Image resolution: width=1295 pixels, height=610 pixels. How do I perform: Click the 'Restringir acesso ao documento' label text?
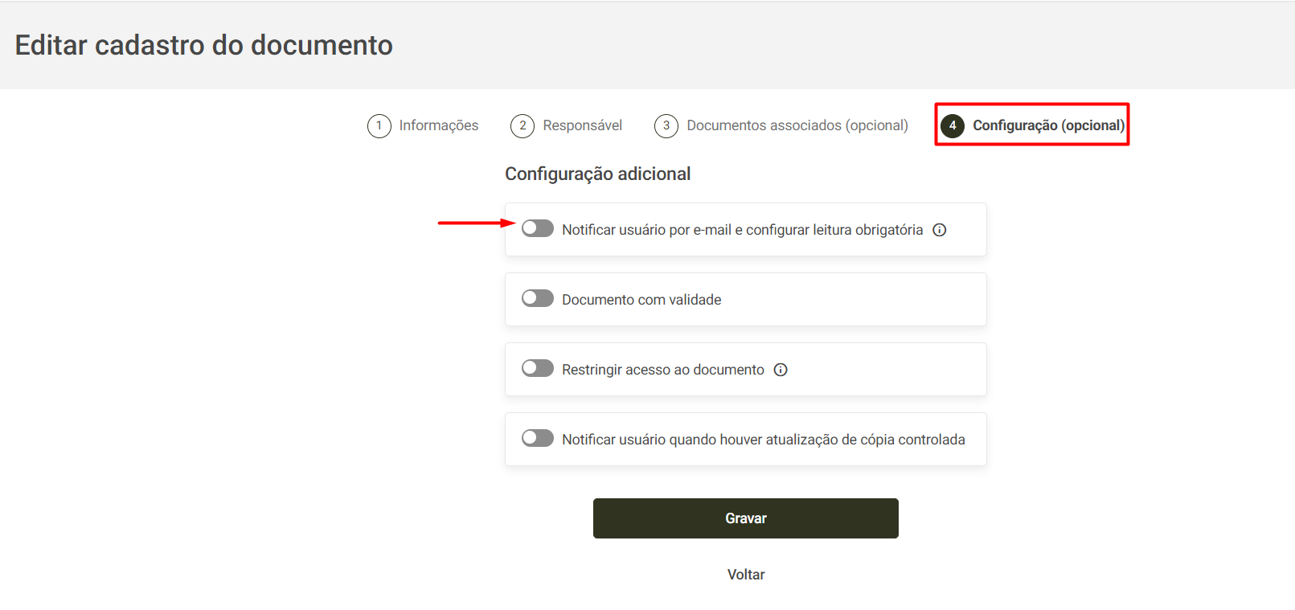point(663,370)
